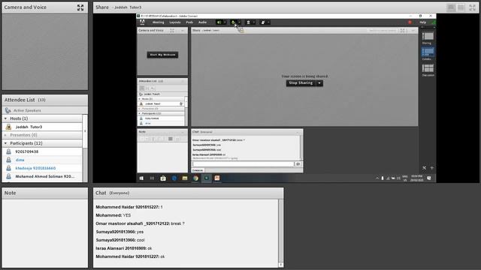Select participant 9201709438
Image resolution: width=481 pixels, height=270 pixels.
[x=42, y=151]
